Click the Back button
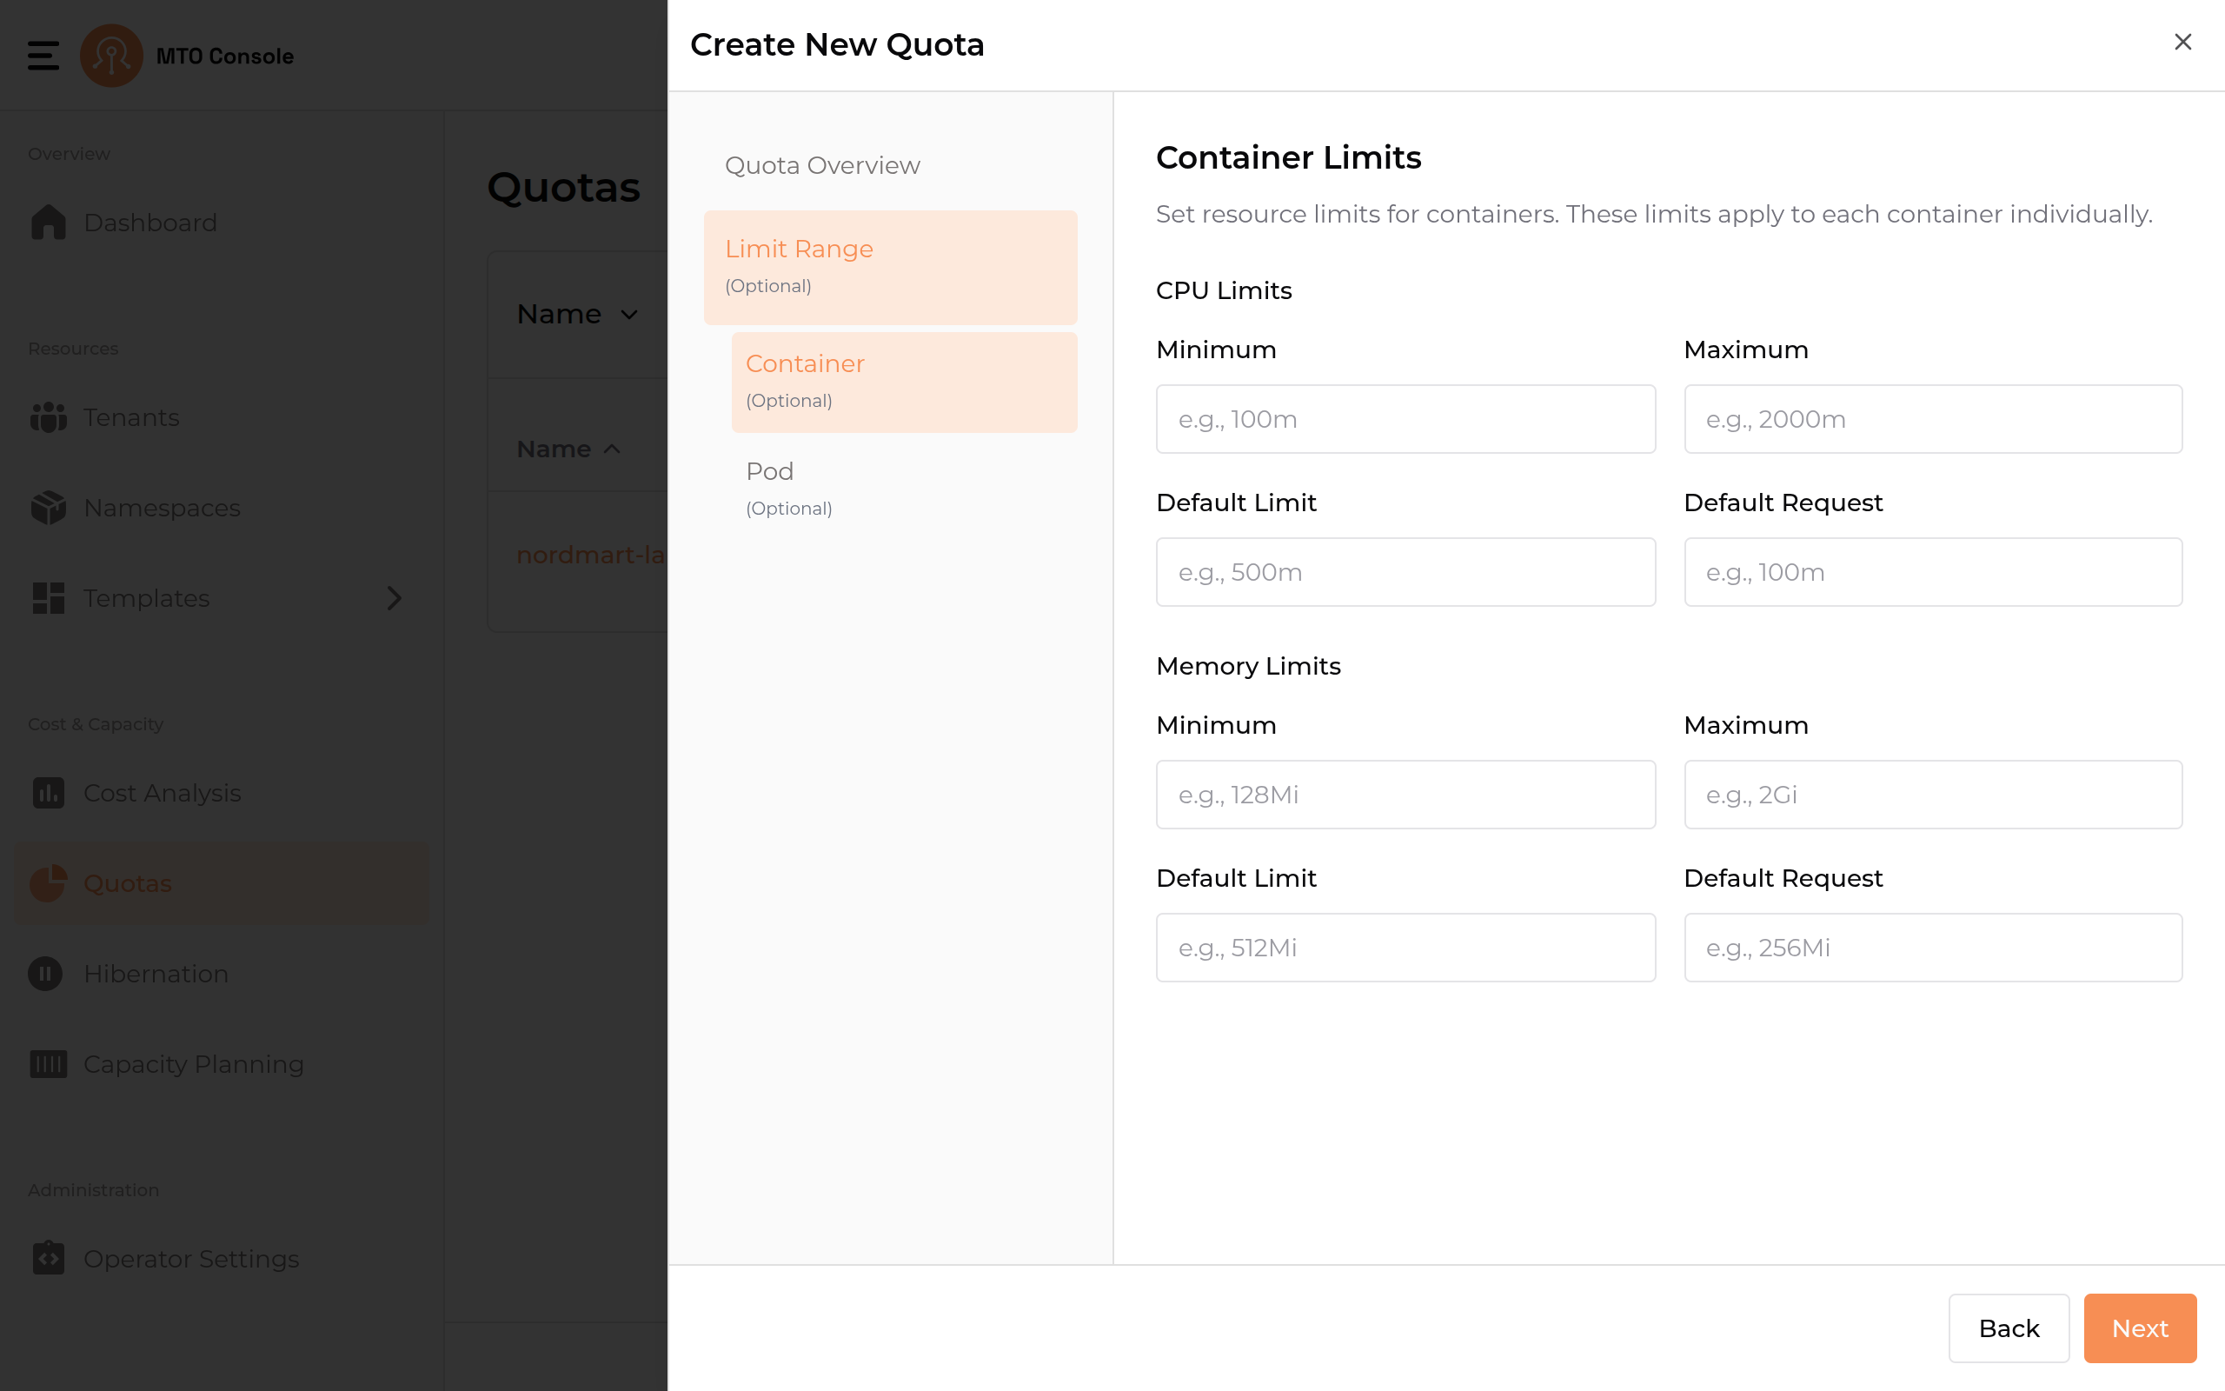This screenshot has width=2225, height=1391. [x=2008, y=1328]
